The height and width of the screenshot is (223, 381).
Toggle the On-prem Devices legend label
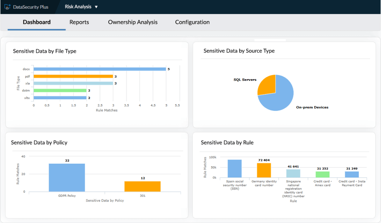pyautogui.click(x=312, y=108)
